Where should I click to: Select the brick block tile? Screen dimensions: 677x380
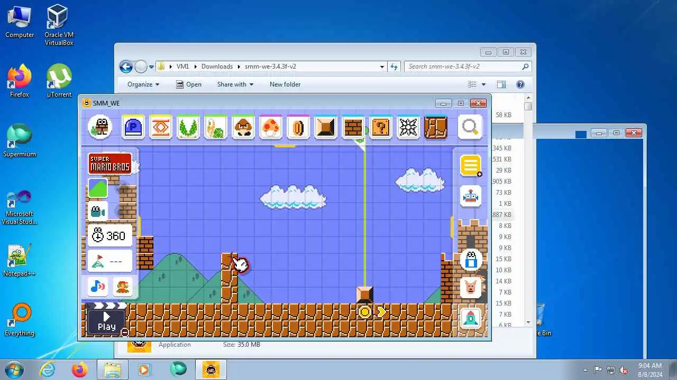pyautogui.click(x=353, y=127)
